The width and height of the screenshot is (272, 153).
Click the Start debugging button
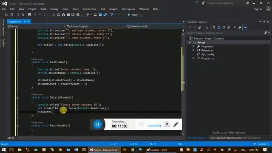pyautogui.click(x=132, y=15)
